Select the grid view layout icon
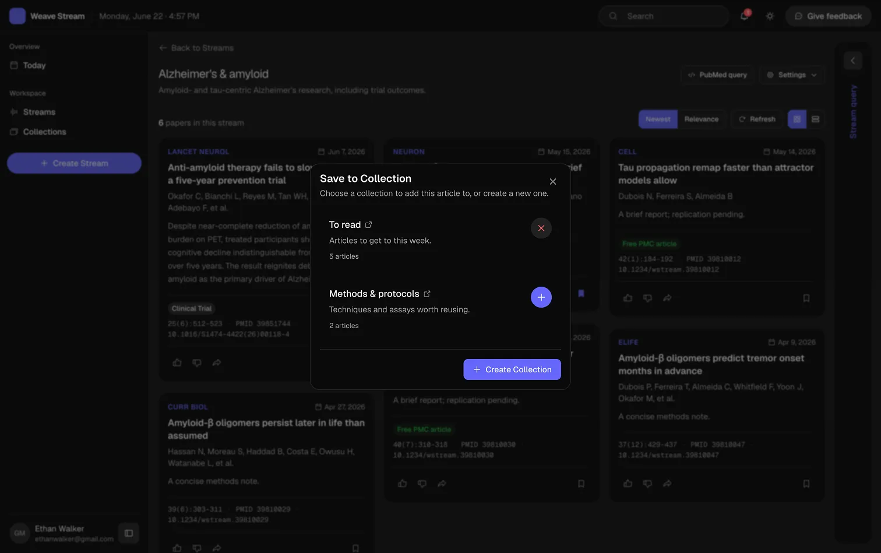Viewport: 881px width, 553px height. tap(797, 119)
